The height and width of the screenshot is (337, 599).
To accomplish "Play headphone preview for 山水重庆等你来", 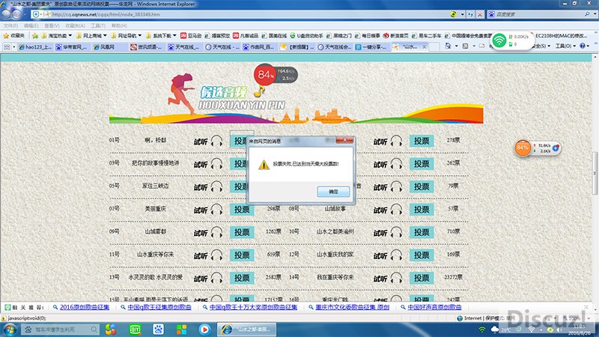I will click(x=216, y=255).
